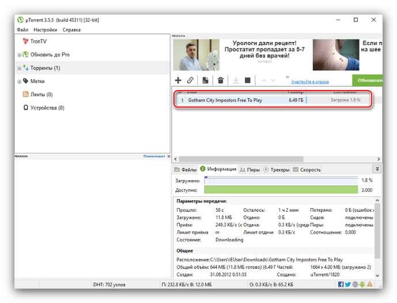The height and width of the screenshot is (303, 397).
Task: Click the move down queue arrow
Action: [273, 80]
